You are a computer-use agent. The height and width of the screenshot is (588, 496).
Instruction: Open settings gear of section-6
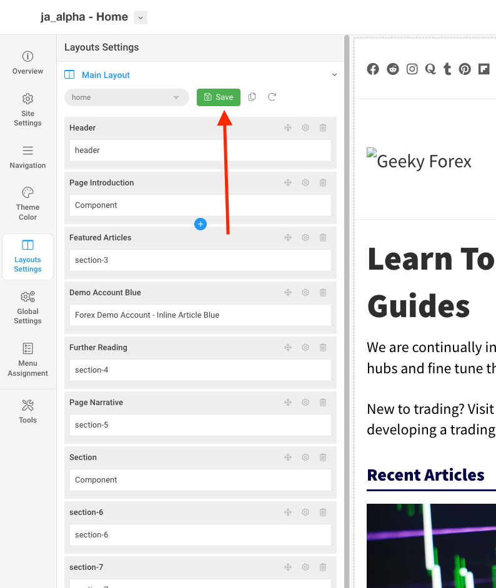(x=305, y=512)
